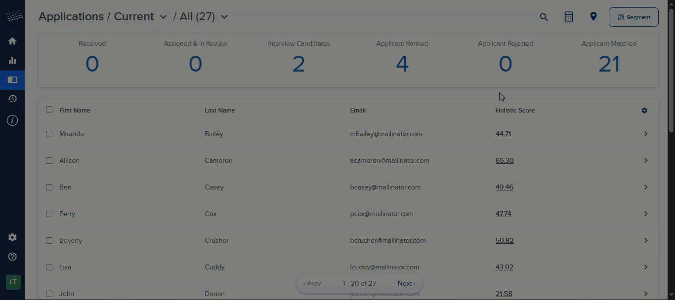Viewport: 675px width, 300px height.
Task: Click the map pin location icon
Action: (593, 16)
